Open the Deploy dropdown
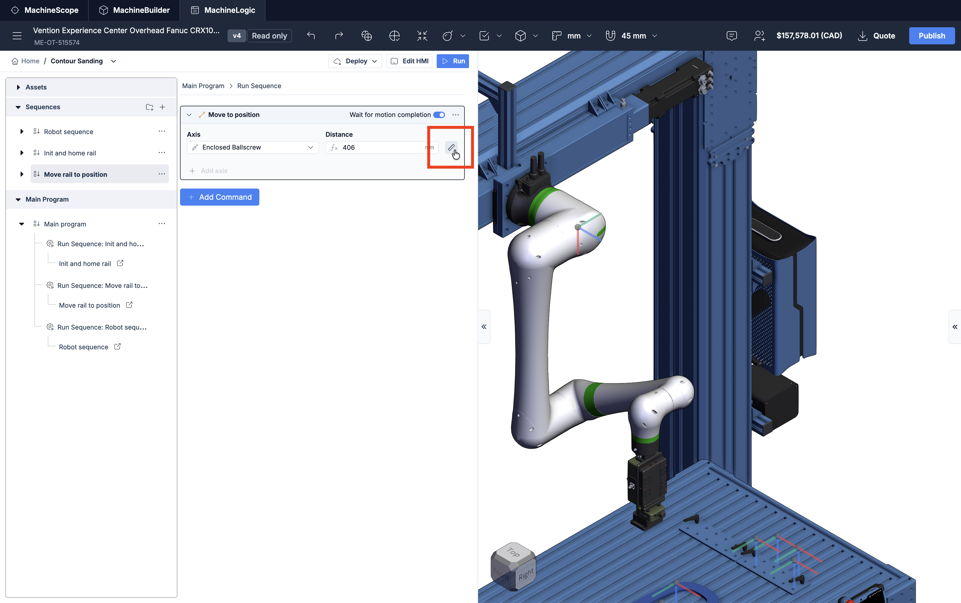Viewport: 961px width, 603px height. [x=355, y=61]
